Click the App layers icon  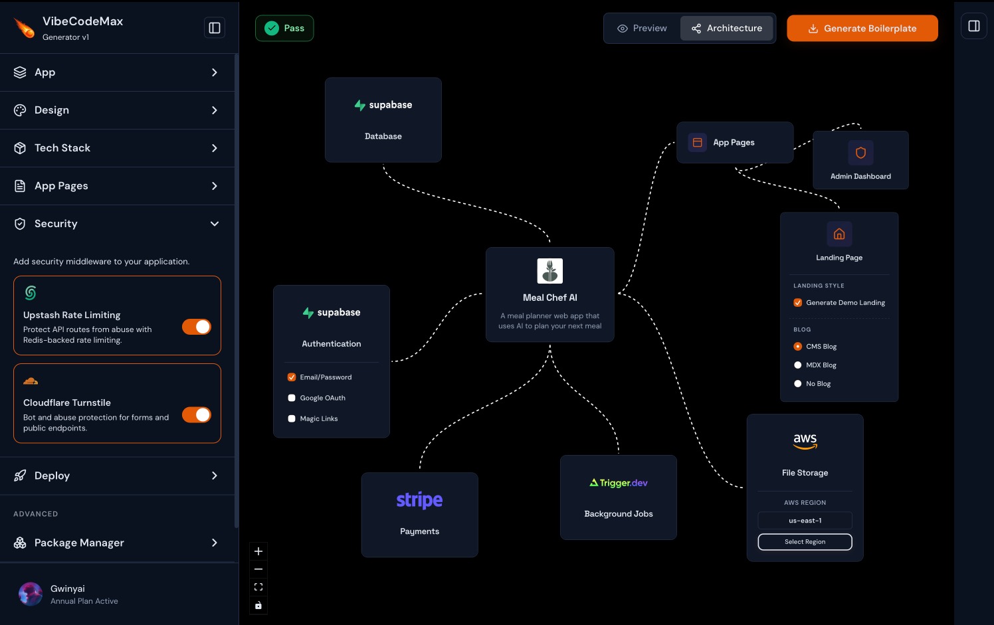point(20,72)
